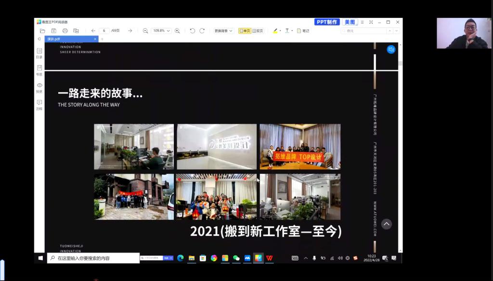
Task: Expand the highlighter color dropdown arrow
Action: click(x=280, y=31)
